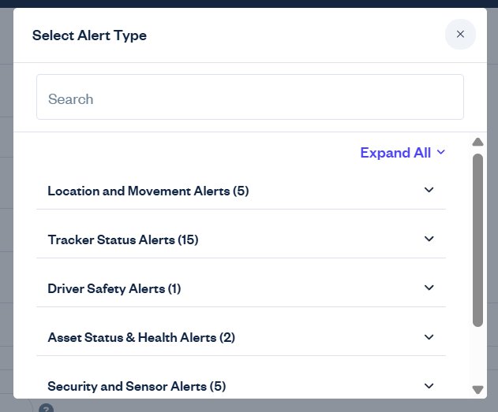Select Asset Status & Health Alerts (2) label
Viewport: 498px width, 412px height.
[x=141, y=337]
